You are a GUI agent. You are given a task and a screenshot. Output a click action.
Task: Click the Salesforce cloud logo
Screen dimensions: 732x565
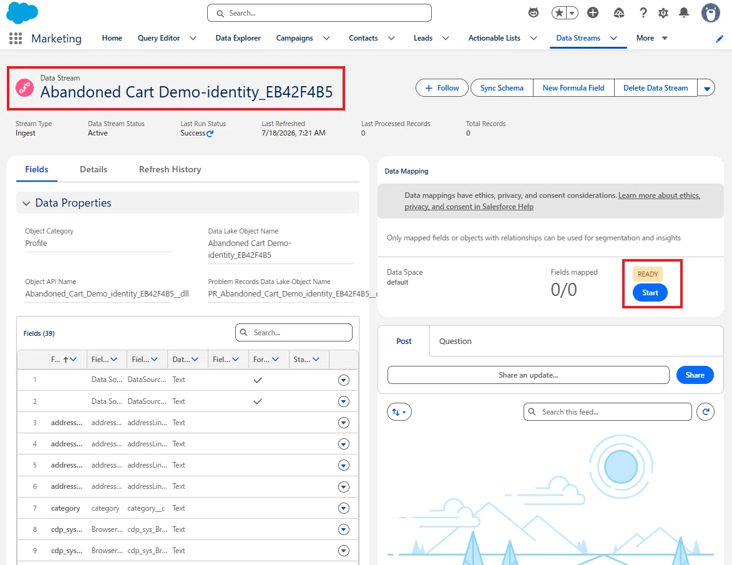point(22,12)
